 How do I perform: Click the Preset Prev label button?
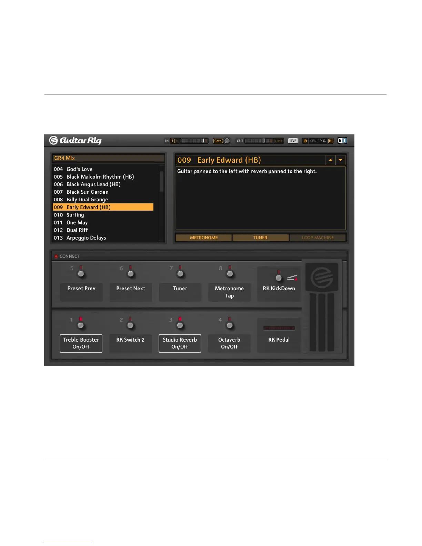point(81,292)
